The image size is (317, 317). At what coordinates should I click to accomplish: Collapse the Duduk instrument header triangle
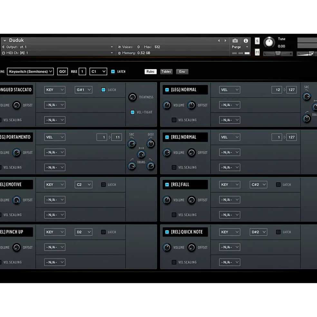coord(5,41)
